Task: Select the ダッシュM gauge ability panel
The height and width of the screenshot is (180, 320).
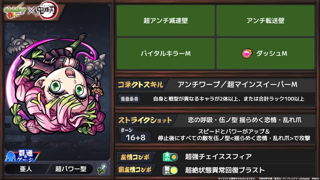Action: [x=265, y=53]
